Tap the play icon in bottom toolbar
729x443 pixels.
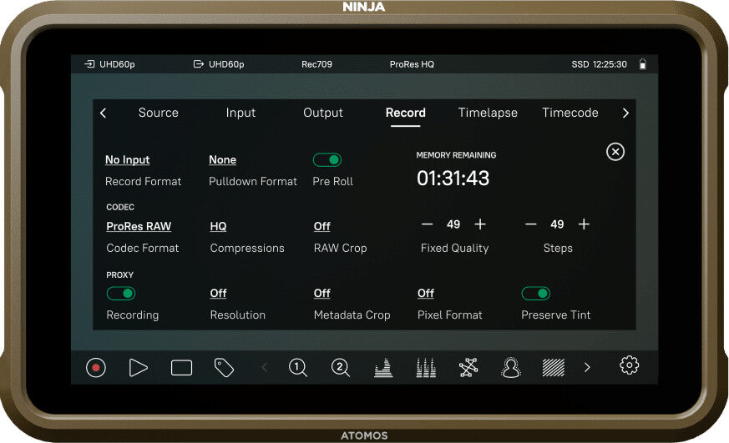[x=139, y=368]
